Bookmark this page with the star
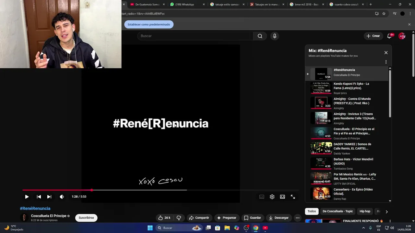Screen dimensions: 415x233 pyautogui.click(x=384, y=14)
